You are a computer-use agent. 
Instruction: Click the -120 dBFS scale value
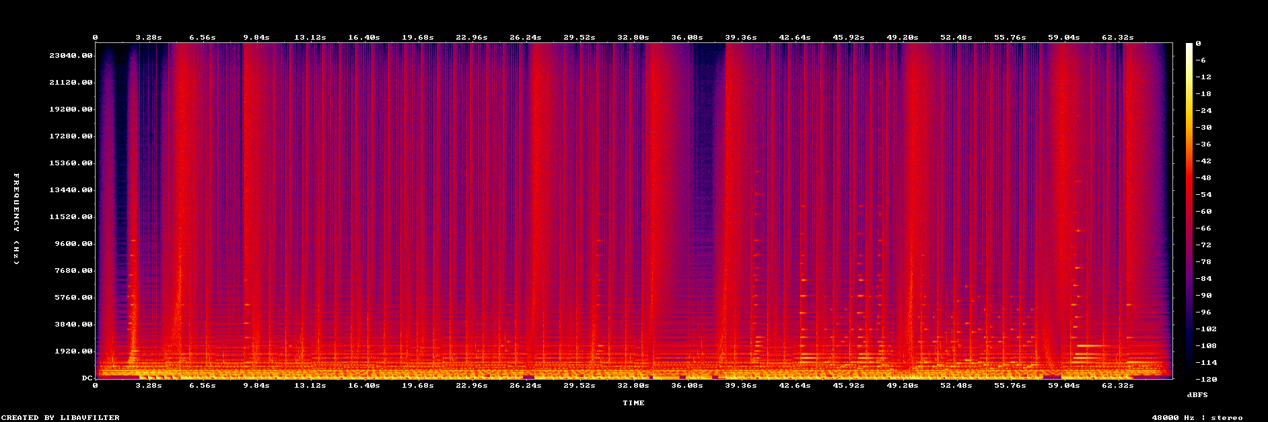pos(1205,380)
